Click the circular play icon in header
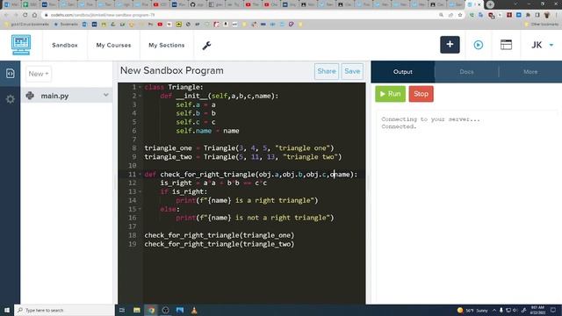The height and width of the screenshot is (316, 562). [478, 45]
